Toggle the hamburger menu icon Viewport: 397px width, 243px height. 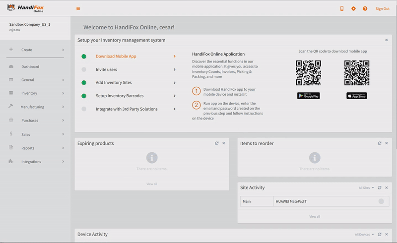[x=78, y=8]
